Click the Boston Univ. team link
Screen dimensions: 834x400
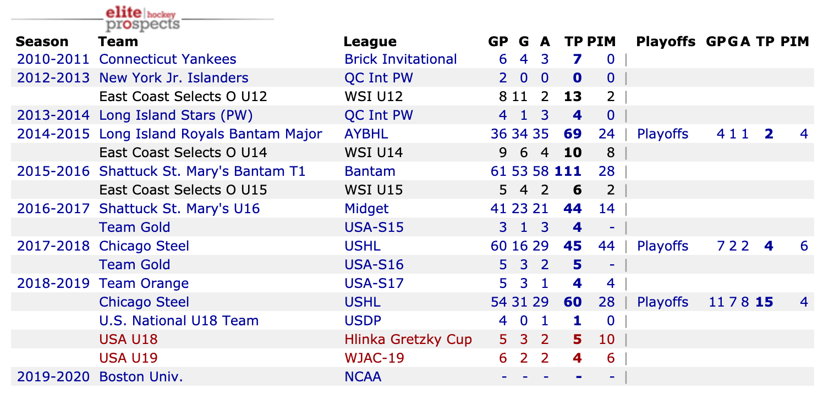tap(141, 377)
